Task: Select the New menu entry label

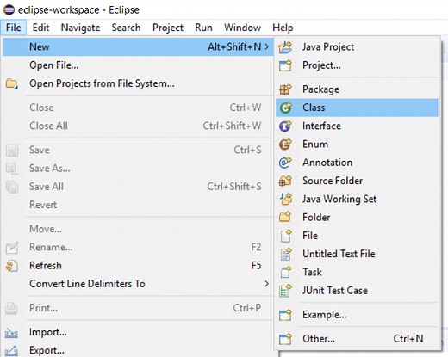Action: point(39,46)
